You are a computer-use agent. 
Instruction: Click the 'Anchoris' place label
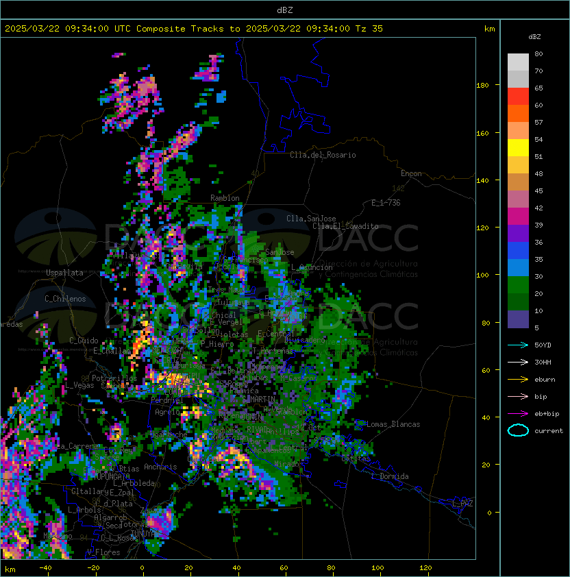tap(160, 467)
